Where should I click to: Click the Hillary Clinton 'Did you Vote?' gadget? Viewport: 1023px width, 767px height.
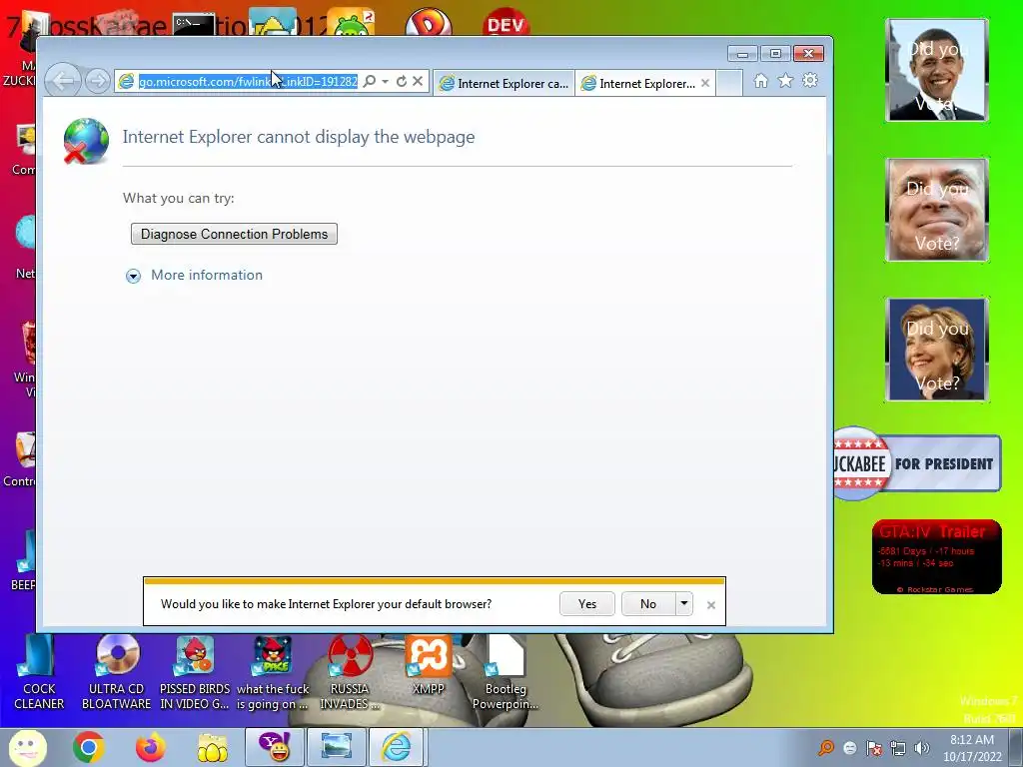(937, 350)
